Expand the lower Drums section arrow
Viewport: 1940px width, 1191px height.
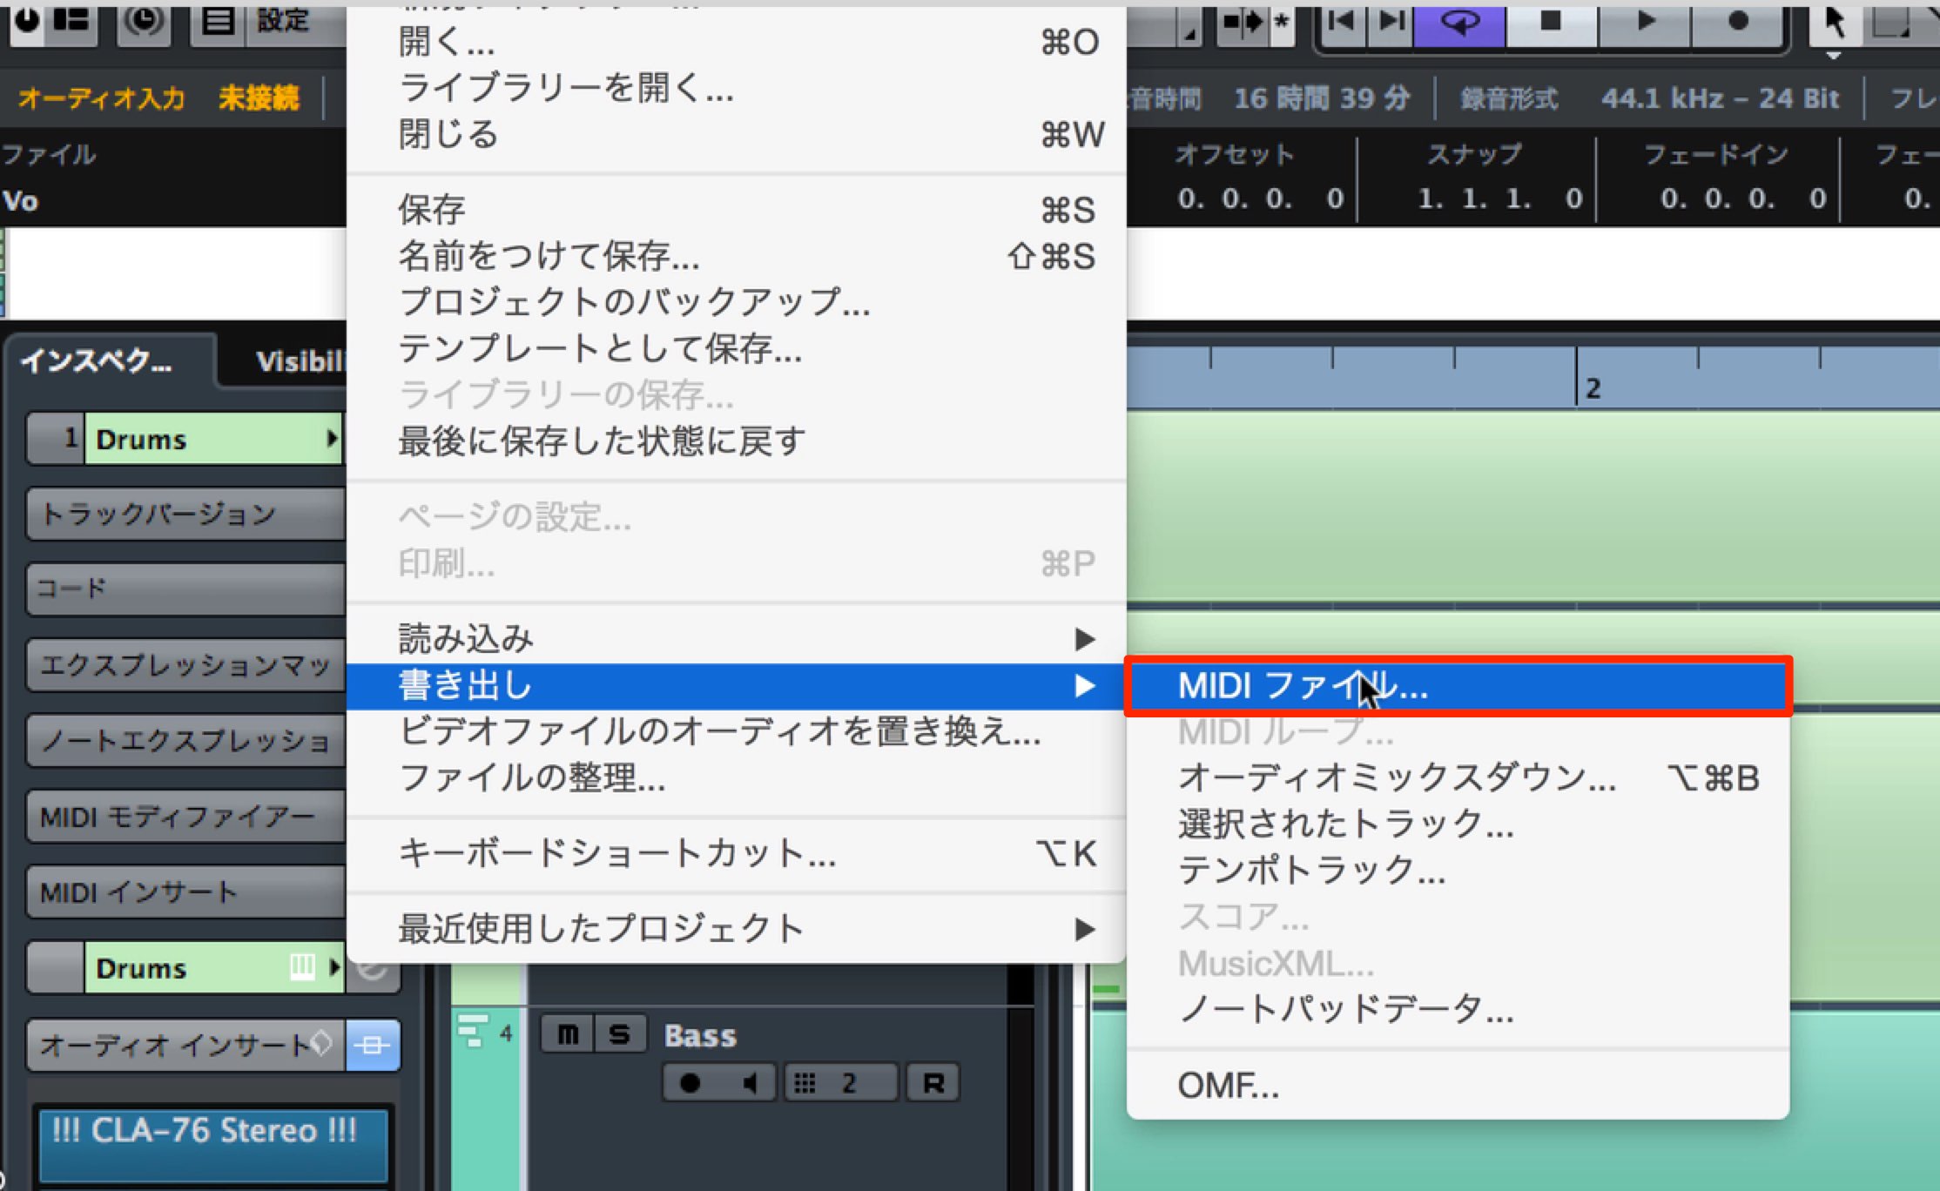334,967
